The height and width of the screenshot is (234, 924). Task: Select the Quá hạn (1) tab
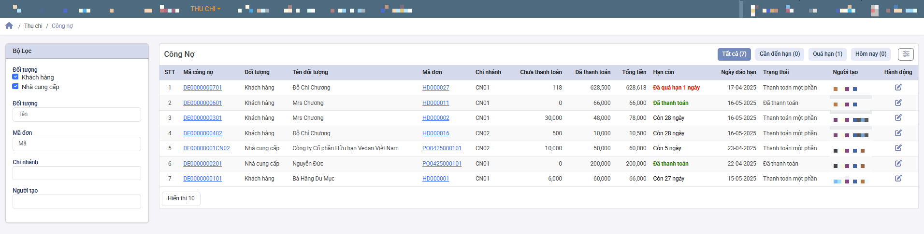827,54
